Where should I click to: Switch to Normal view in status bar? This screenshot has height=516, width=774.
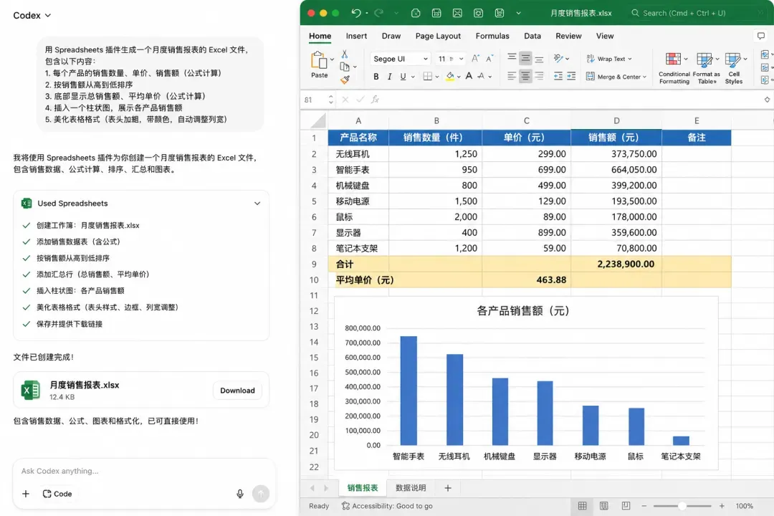tap(583, 506)
